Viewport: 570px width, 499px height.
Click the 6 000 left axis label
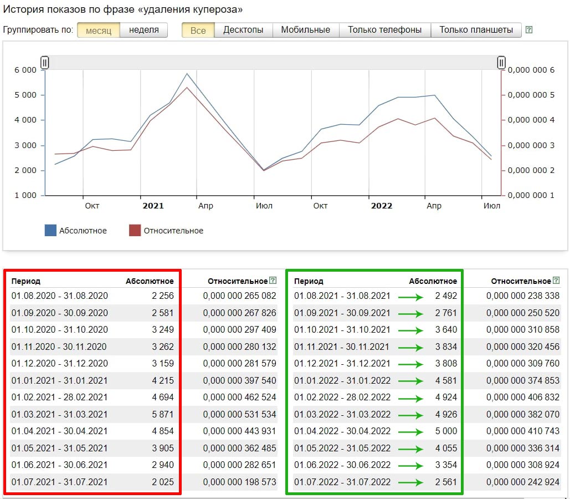(x=25, y=70)
